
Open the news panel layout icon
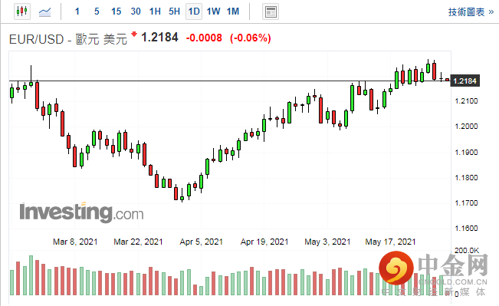(271, 12)
